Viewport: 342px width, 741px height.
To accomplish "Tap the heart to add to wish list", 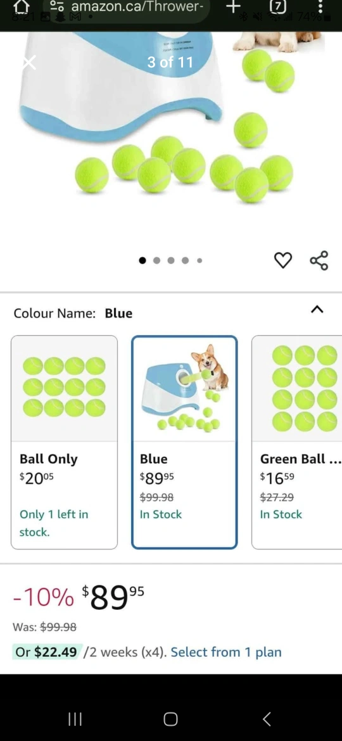I will coord(283,260).
